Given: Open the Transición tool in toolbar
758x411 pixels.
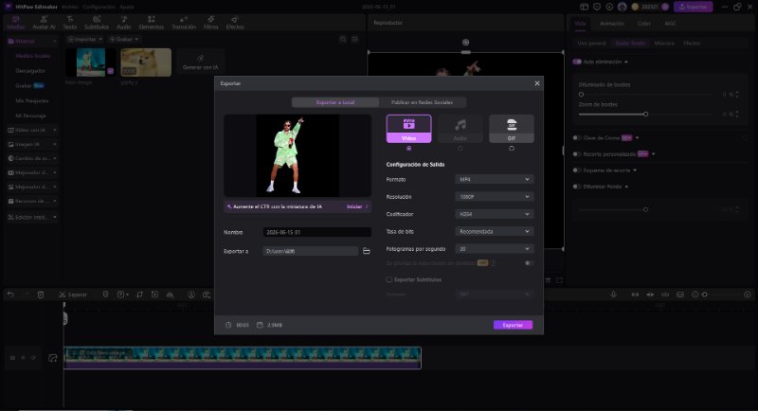Looking at the screenshot, I should click(x=184, y=23).
